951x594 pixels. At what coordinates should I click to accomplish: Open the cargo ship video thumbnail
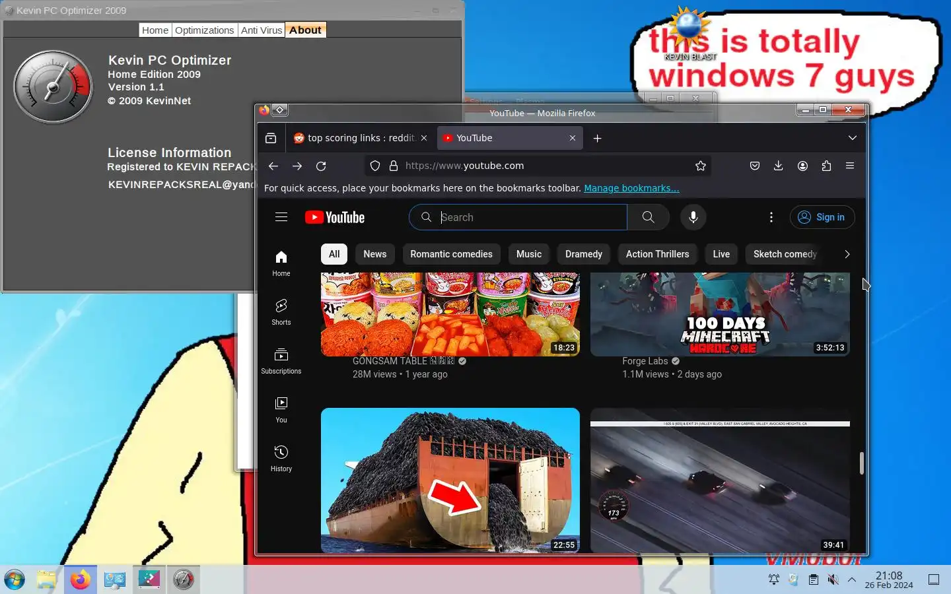[450, 480]
